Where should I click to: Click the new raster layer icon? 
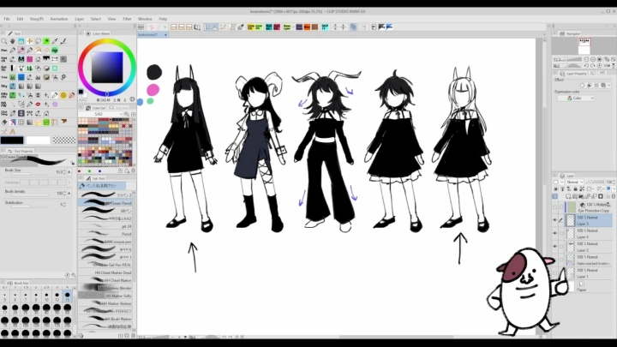tap(568, 196)
